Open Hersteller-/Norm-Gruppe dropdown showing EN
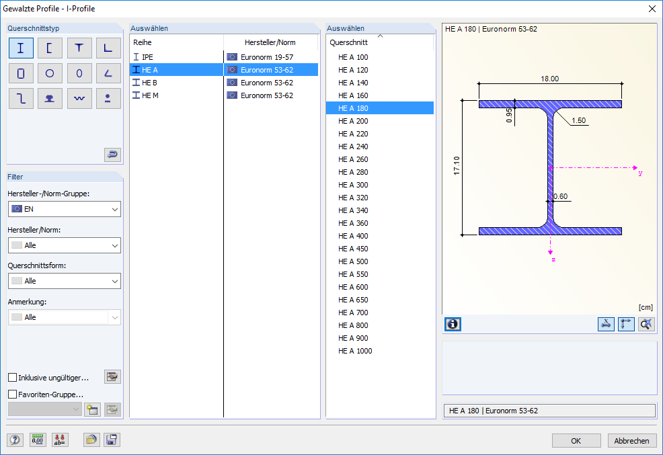 65,209
